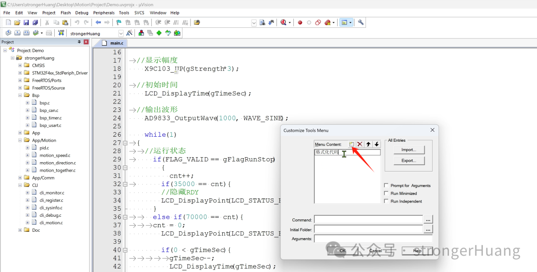The width and height of the screenshot is (537, 272).
Task: Move menu entry down arrow
Action: tap(376, 144)
